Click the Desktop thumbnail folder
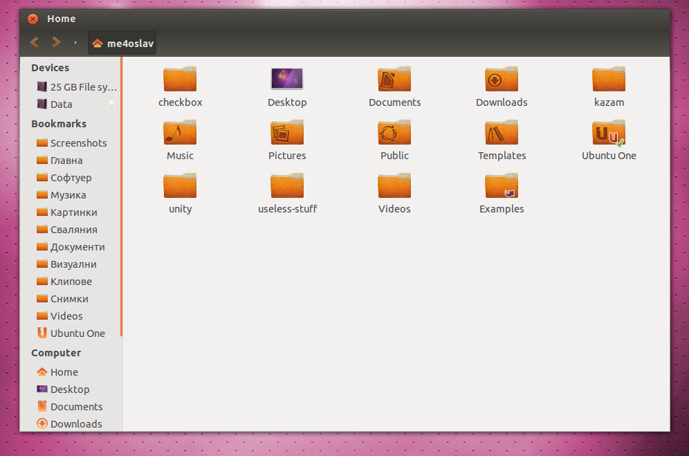Screen dimensions: 689x456 coord(287,80)
